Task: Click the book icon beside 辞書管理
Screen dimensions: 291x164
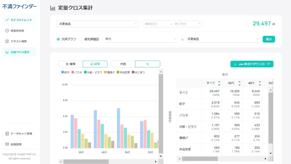Action: tap(7, 144)
